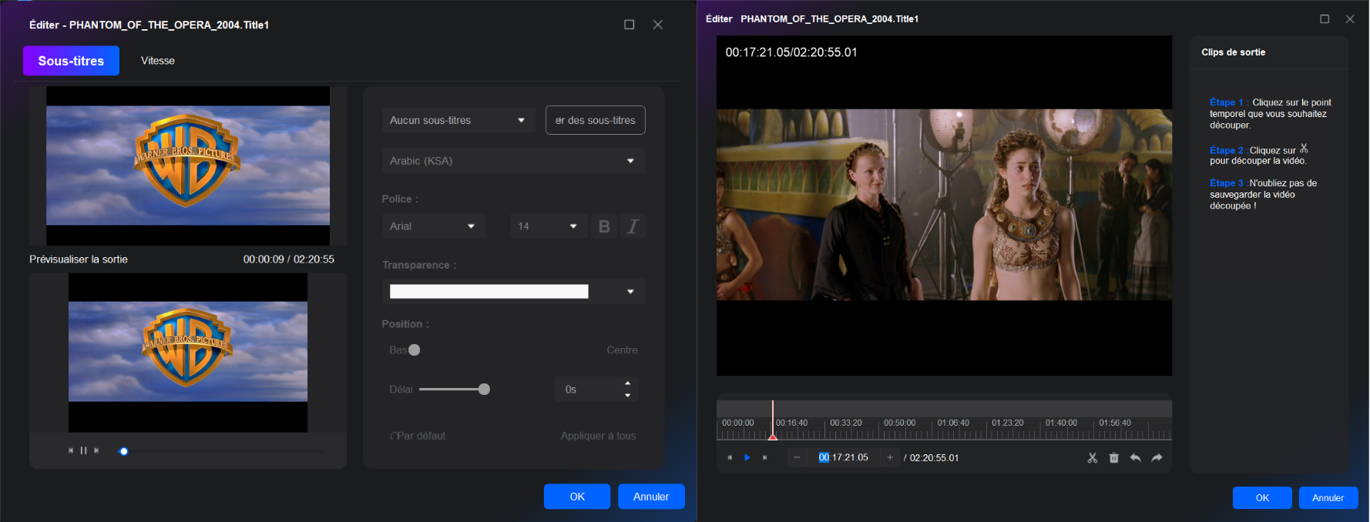Confirm with OK in subtitle editor window
This screenshot has height=522, width=1370.
[577, 497]
